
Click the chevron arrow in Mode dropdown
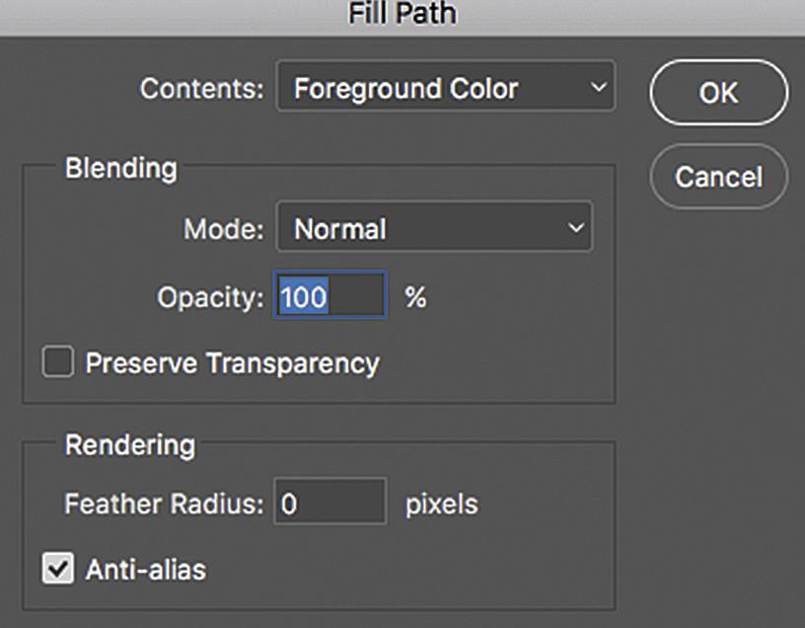tap(576, 227)
